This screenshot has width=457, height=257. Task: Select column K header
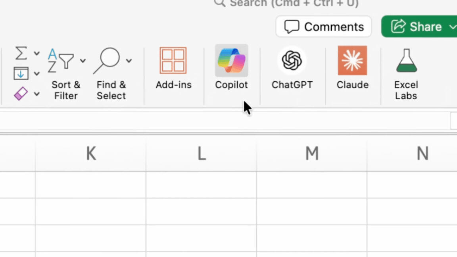[x=91, y=153]
